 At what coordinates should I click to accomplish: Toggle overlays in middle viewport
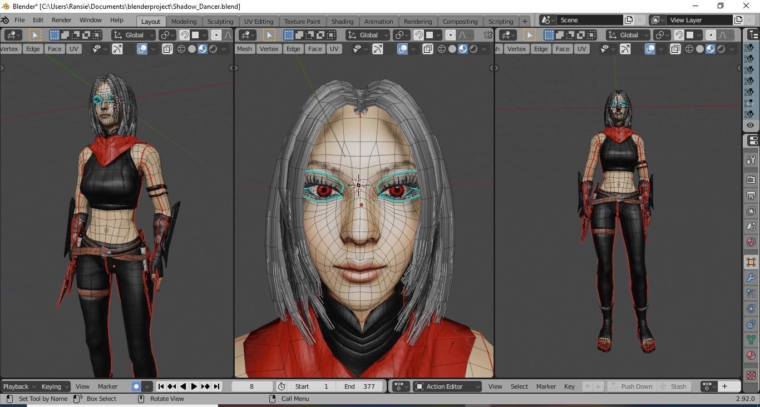tap(403, 49)
